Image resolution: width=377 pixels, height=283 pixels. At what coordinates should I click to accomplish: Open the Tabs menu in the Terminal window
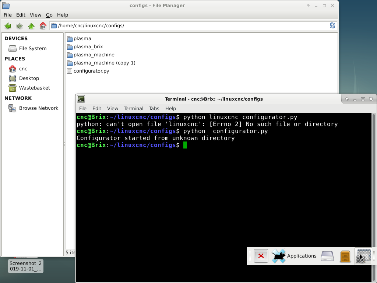[x=154, y=109]
